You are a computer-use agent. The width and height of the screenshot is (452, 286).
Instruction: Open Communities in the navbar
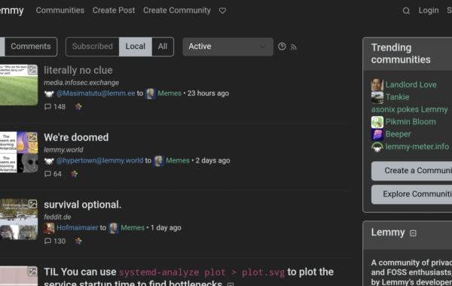pyautogui.click(x=60, y=11)
